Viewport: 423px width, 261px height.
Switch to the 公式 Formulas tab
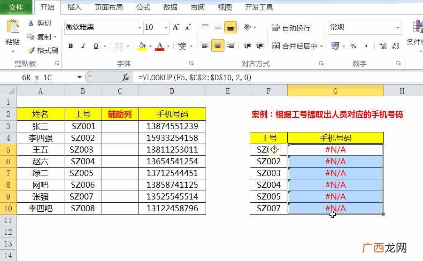[143, 8]
